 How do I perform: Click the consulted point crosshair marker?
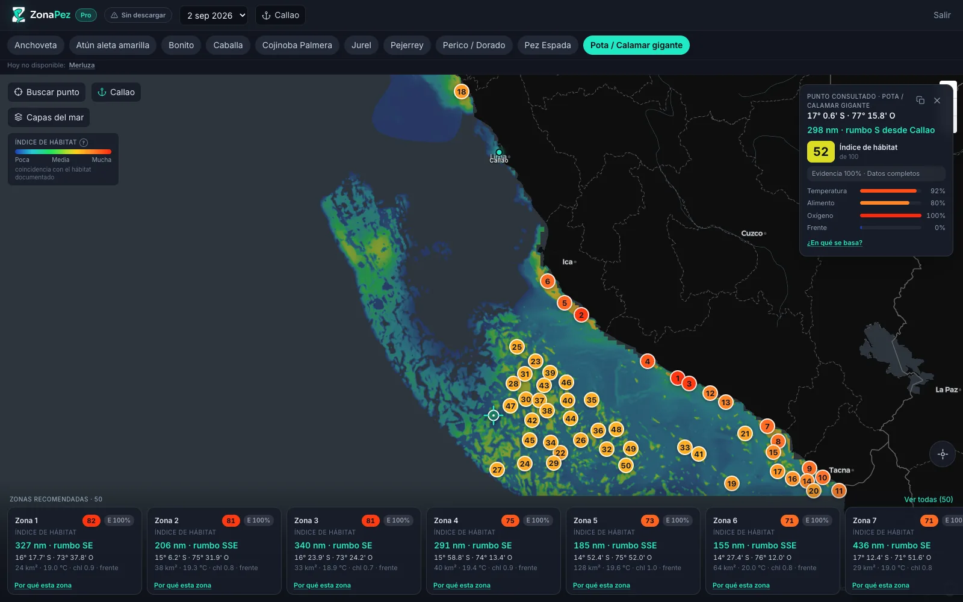(494, 415)
